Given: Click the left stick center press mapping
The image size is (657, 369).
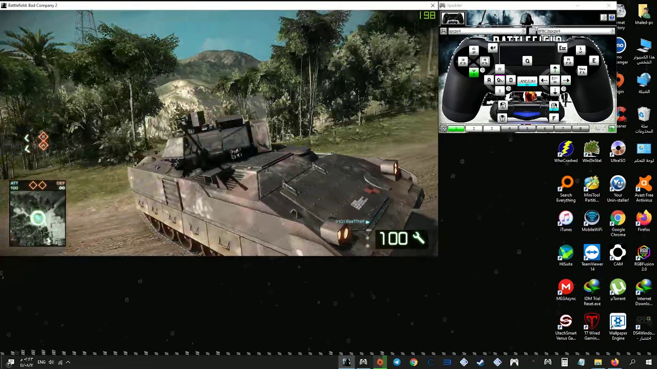Looking at the screenshot, I should pos(499,80).
